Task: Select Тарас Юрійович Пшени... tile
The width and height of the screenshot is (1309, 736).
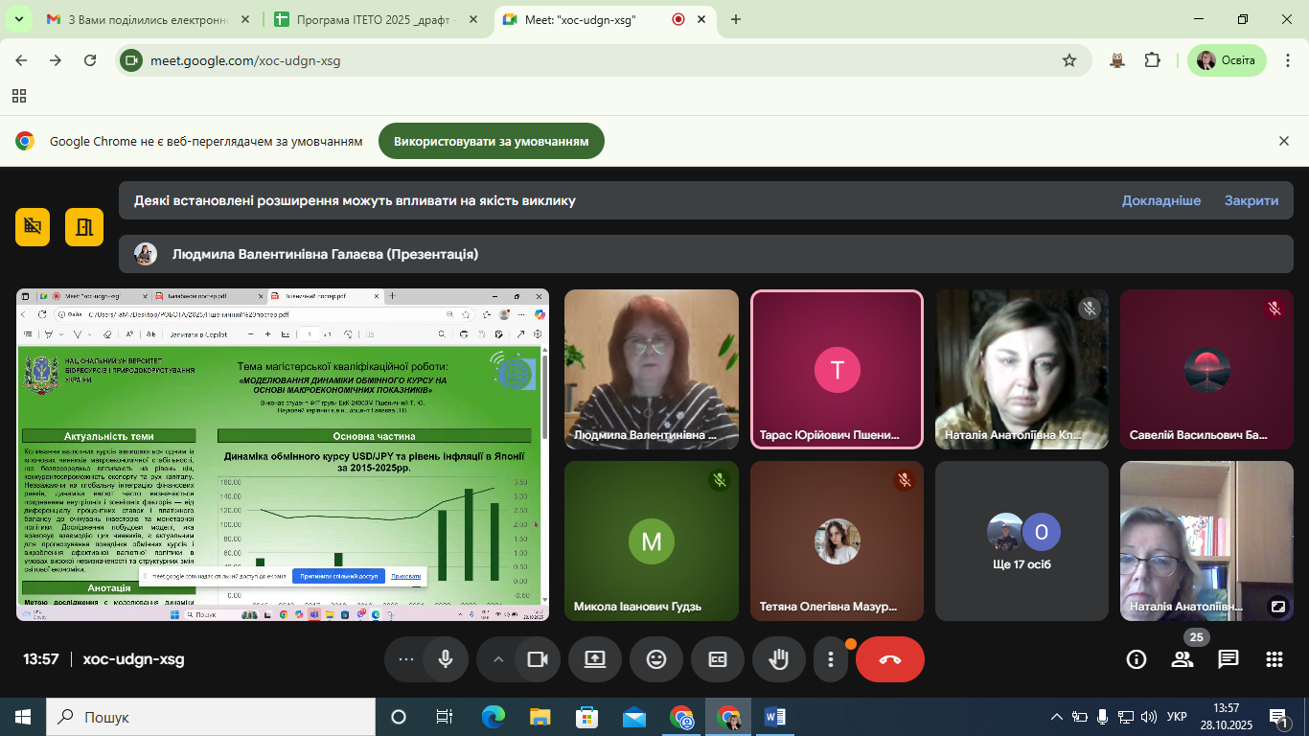Action: point(838,369)
